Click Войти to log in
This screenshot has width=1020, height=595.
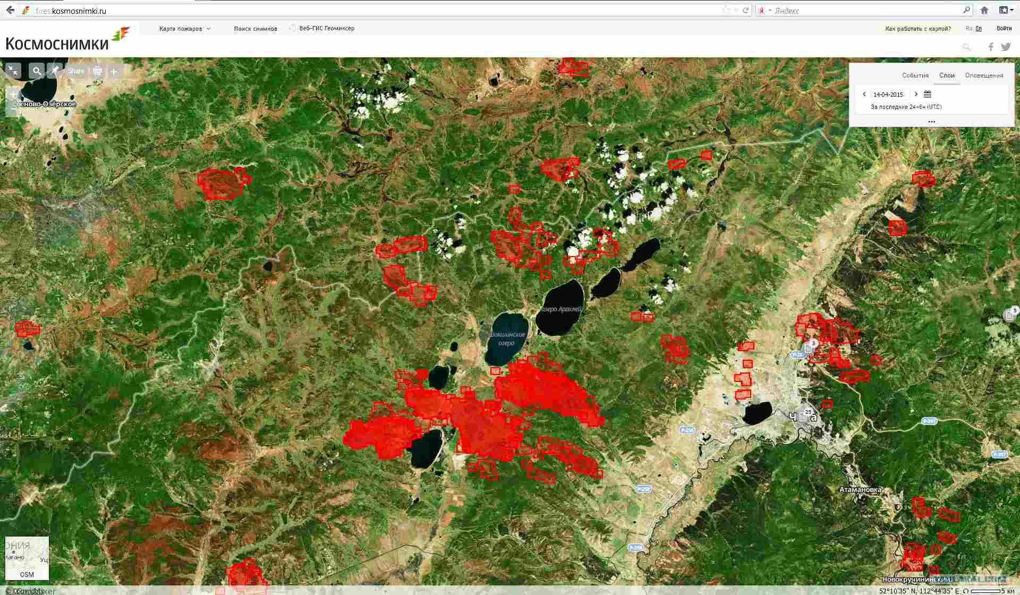click(x=1004, y=28)
